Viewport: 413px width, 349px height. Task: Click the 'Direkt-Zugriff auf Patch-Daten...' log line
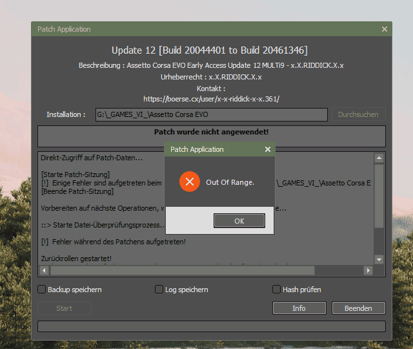click(x=92, y=158)
